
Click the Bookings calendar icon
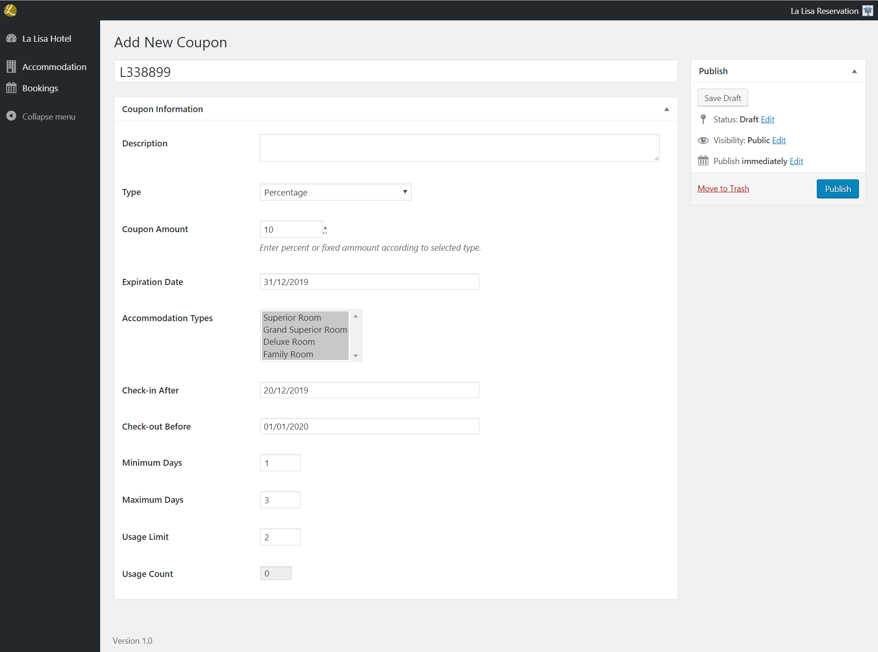tap(12, 88)
